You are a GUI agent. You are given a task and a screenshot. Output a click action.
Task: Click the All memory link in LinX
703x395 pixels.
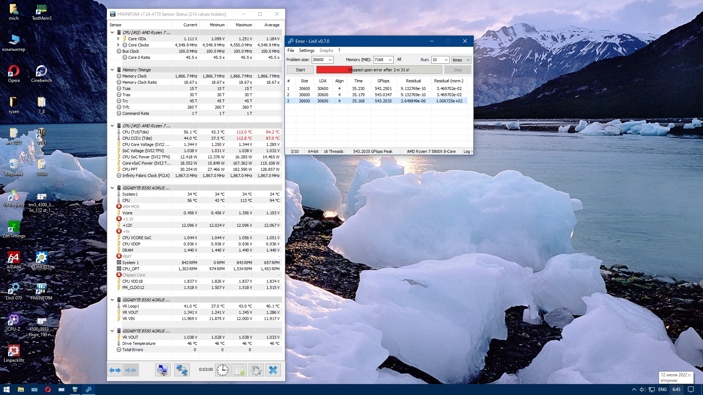(399, 59)
